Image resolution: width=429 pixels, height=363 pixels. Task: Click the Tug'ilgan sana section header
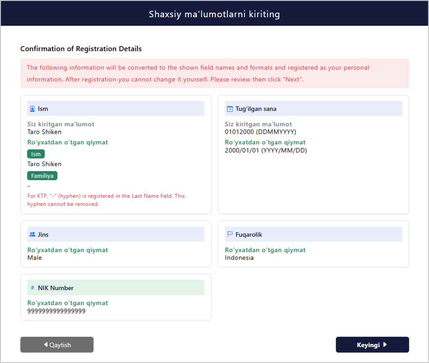[314, 109]
